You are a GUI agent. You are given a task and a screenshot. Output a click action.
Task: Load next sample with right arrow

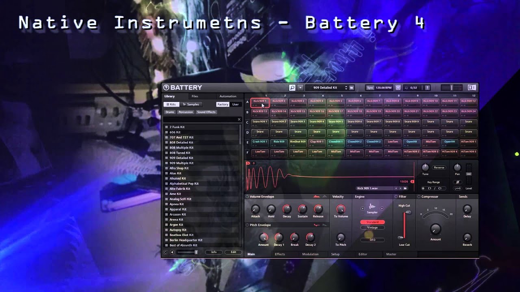(400, 188)
